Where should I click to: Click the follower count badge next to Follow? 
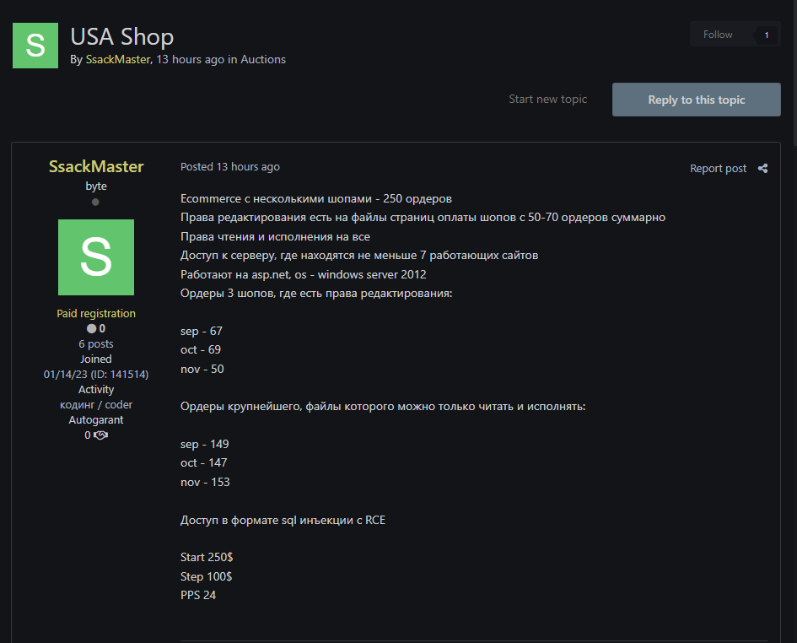point(766,35)
